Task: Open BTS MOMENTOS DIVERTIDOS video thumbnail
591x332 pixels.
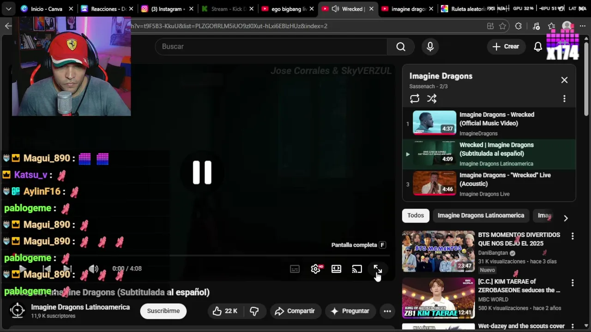Action: (x=438, y=251)
